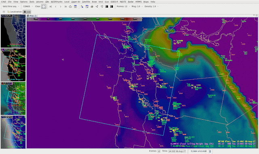259x154 pixels.
Task: Open the Localization perspective
Action: coord(15,12)
